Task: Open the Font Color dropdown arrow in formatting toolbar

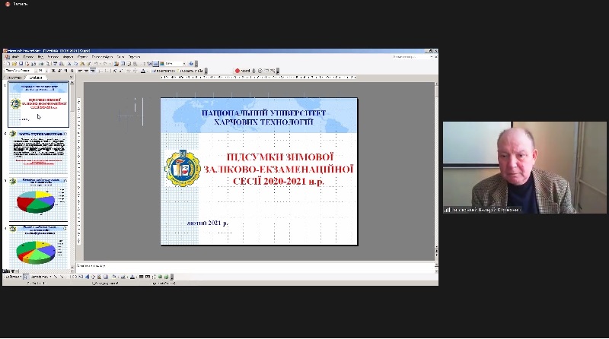Action: tap(148, 71)
